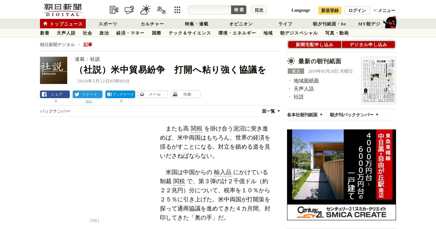Image resolution: width=436 pixels, height=229 pixels.
Task: Open the morning newspaper front page thumbnail
Action: click(x=379, y=80)
